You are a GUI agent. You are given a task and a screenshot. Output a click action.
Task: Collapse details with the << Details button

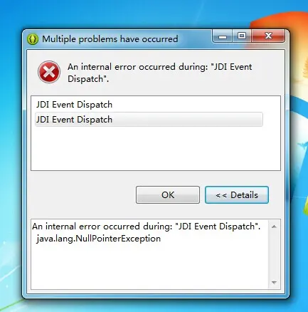[237, 195]
